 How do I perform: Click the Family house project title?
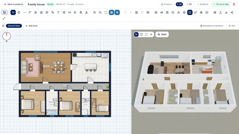[x=36, y=4]
